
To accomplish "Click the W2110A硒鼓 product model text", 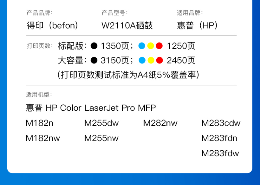I will click(x=127, y=25).
